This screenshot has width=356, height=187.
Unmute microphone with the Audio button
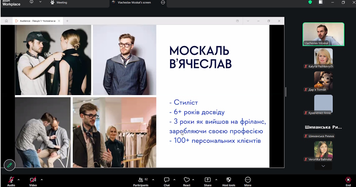click(11, 180)
